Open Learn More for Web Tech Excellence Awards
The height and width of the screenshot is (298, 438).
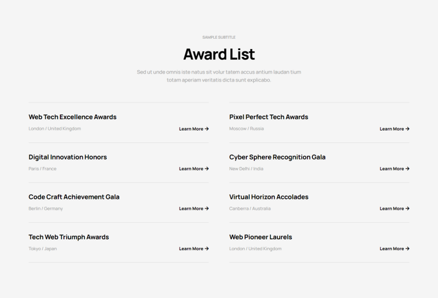[x=191, y=129]
